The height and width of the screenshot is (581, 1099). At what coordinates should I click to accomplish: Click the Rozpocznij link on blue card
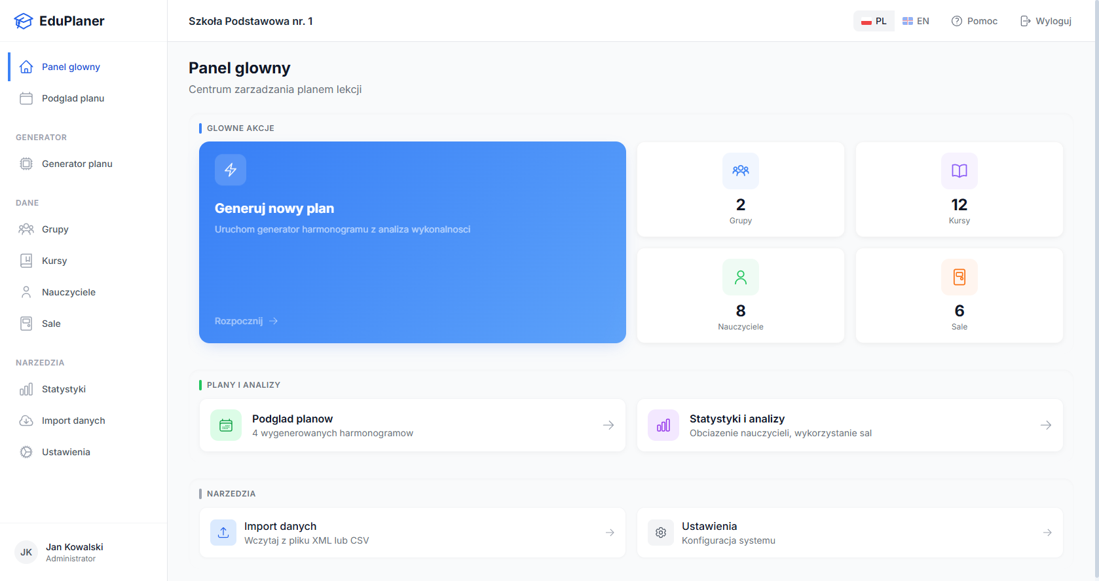click(x=246, y=321)
